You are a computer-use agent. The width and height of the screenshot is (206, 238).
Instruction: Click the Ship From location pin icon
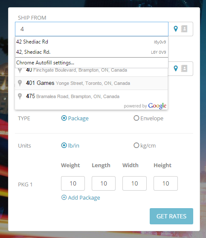click(x=176, y=29)
